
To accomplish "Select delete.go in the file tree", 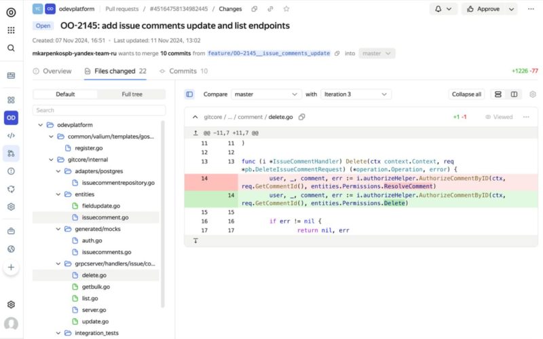I will [96, 275].
